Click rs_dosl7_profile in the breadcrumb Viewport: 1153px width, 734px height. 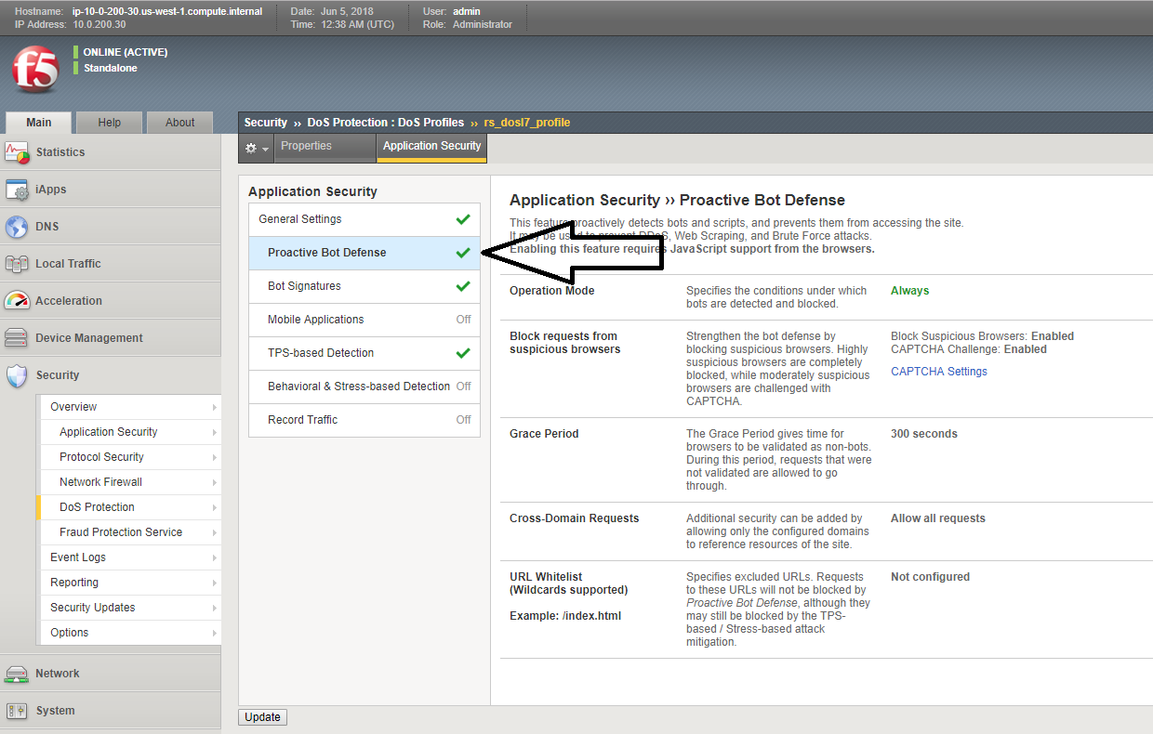527,123
